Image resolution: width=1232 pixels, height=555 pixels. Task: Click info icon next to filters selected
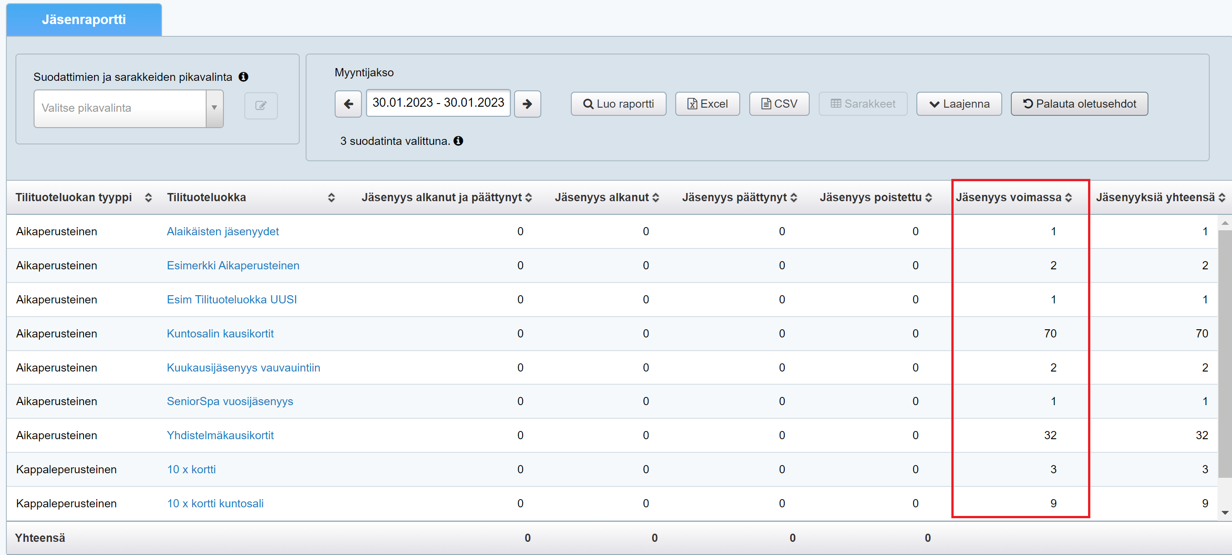(458, 141)
